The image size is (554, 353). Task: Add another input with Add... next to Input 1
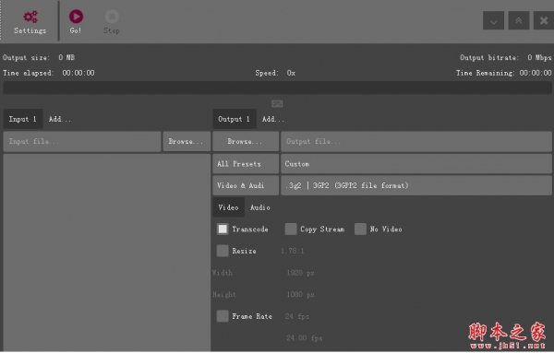pyautogui.click(x=60, y=119)
